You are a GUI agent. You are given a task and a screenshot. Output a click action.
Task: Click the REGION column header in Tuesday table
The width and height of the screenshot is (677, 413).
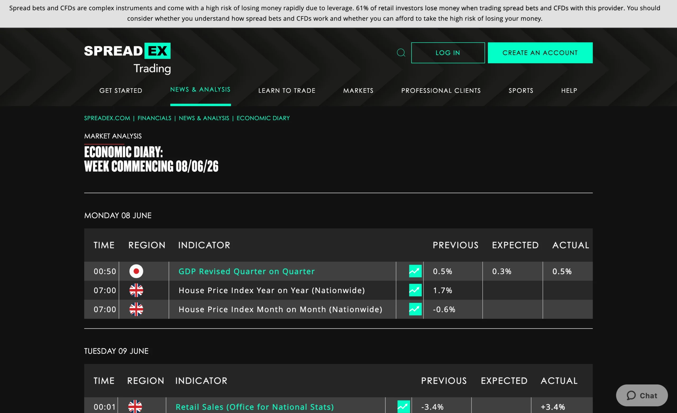pyautogui.click(x=146, y=380)
